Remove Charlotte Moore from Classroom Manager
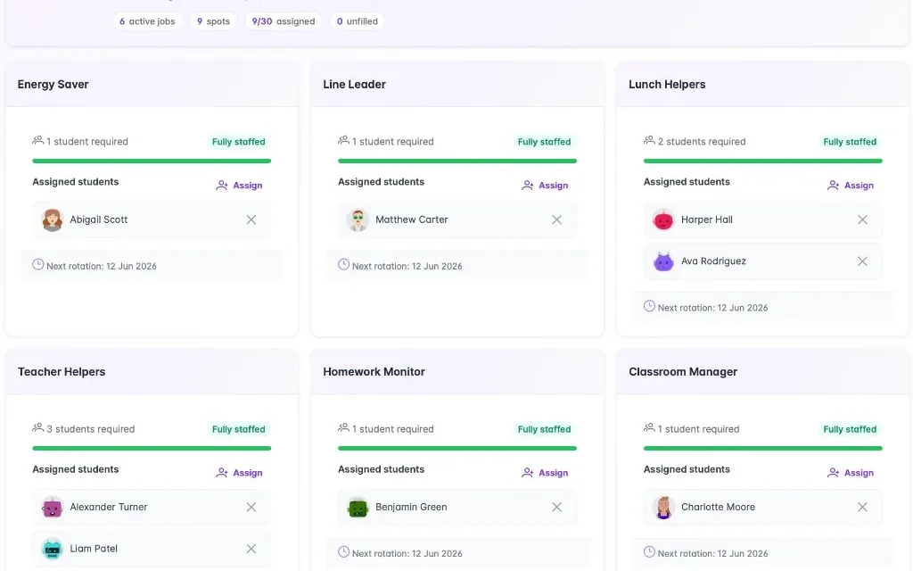This screenshot has height=571, width=913. pos(862,507)
